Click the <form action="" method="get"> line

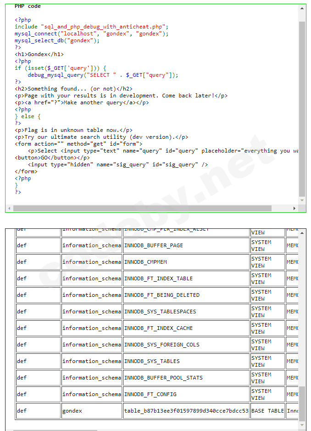[78, 144]
